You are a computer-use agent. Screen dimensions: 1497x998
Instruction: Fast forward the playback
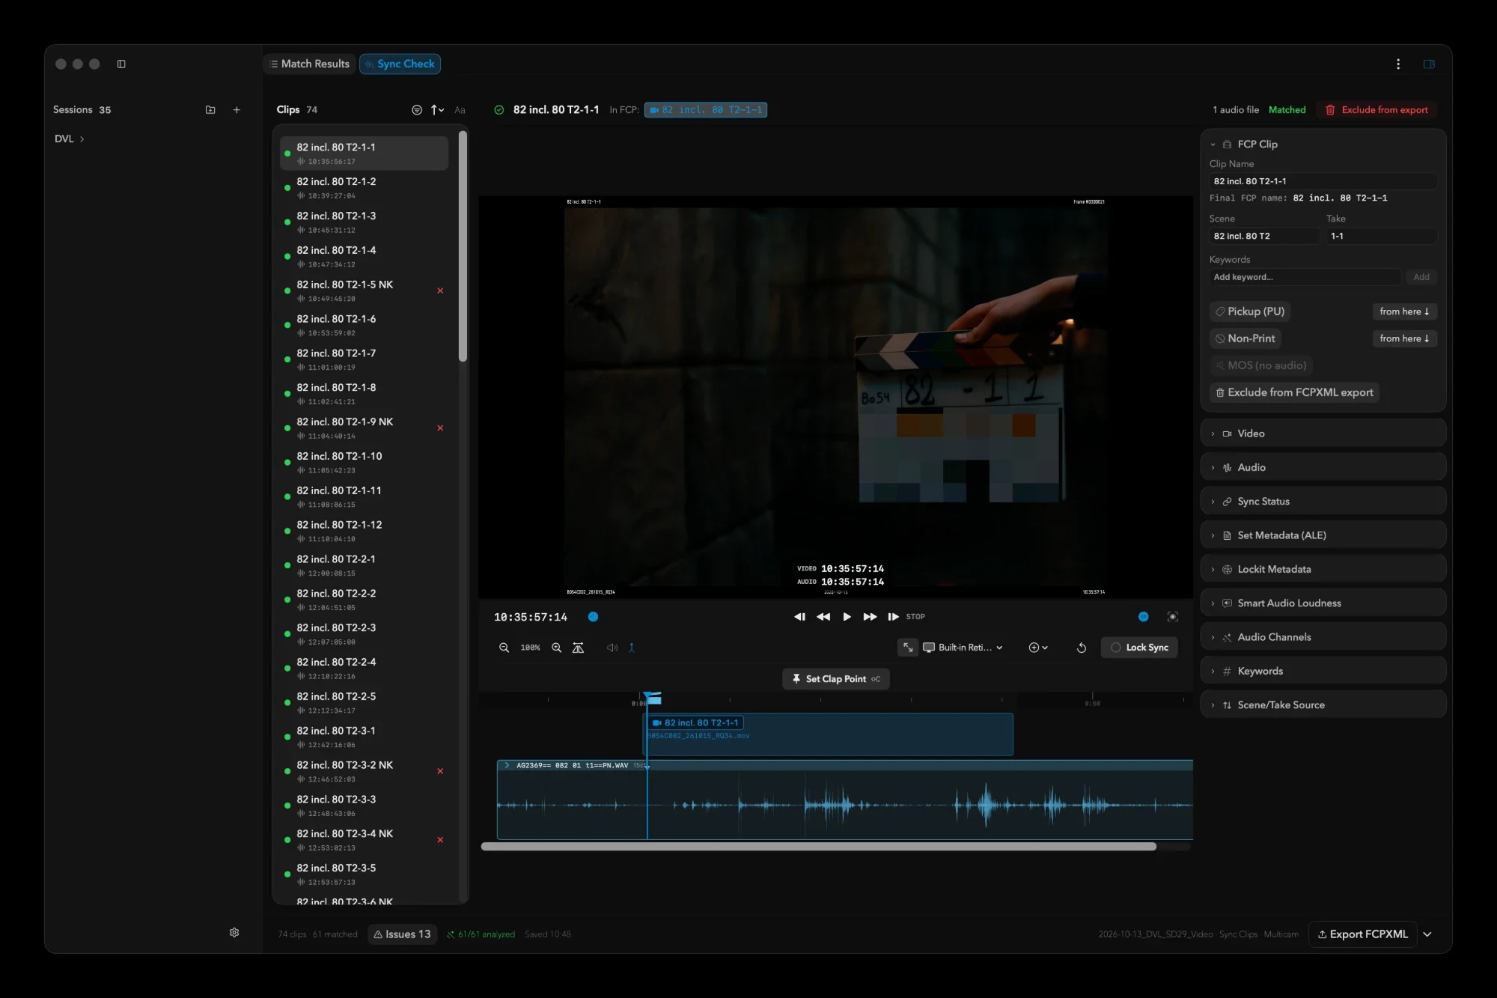[x=870, y=617]
